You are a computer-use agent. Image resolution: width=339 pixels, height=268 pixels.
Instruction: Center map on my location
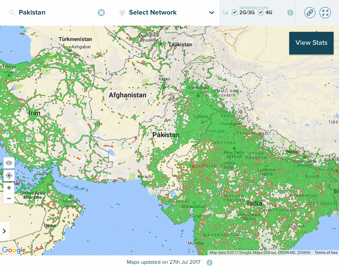(x=9, y=175)
